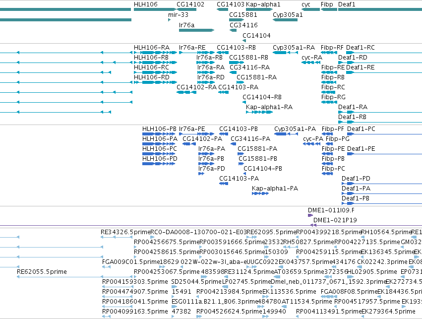This screenshot has width=422, height=319.
Task: Click the Ir76a-PD protein glyph
Action: (x=201, y=174)
